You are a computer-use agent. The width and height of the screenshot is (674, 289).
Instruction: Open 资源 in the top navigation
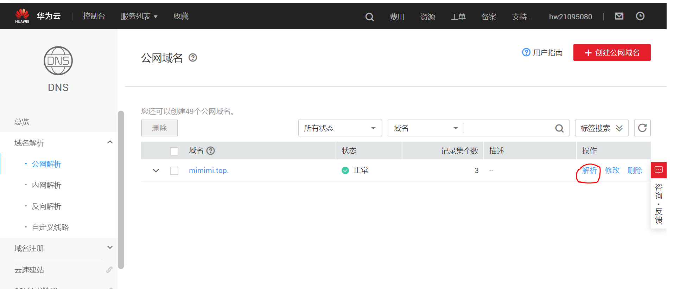[x=427, y=17]
